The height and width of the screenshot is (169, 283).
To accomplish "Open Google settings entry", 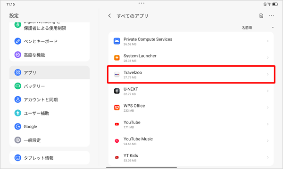I will (50, 126).
